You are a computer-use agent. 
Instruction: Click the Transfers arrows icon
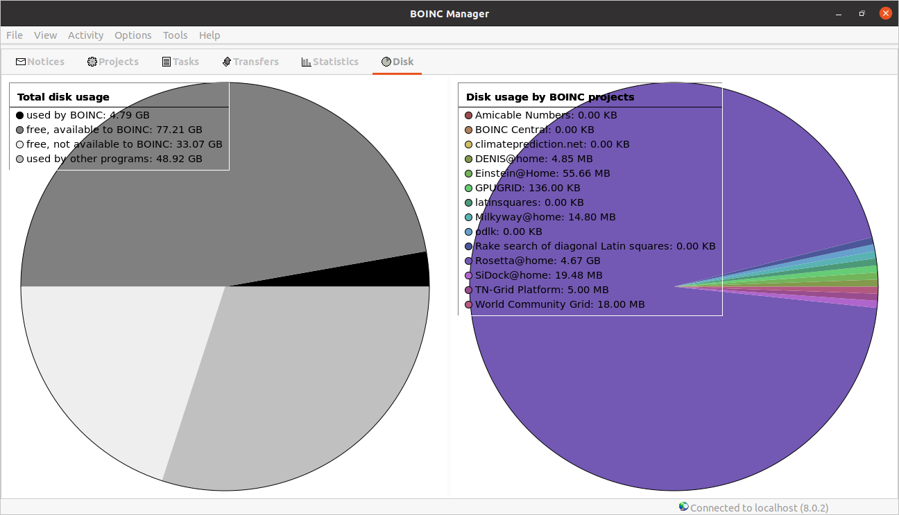(x=225, y=62)
